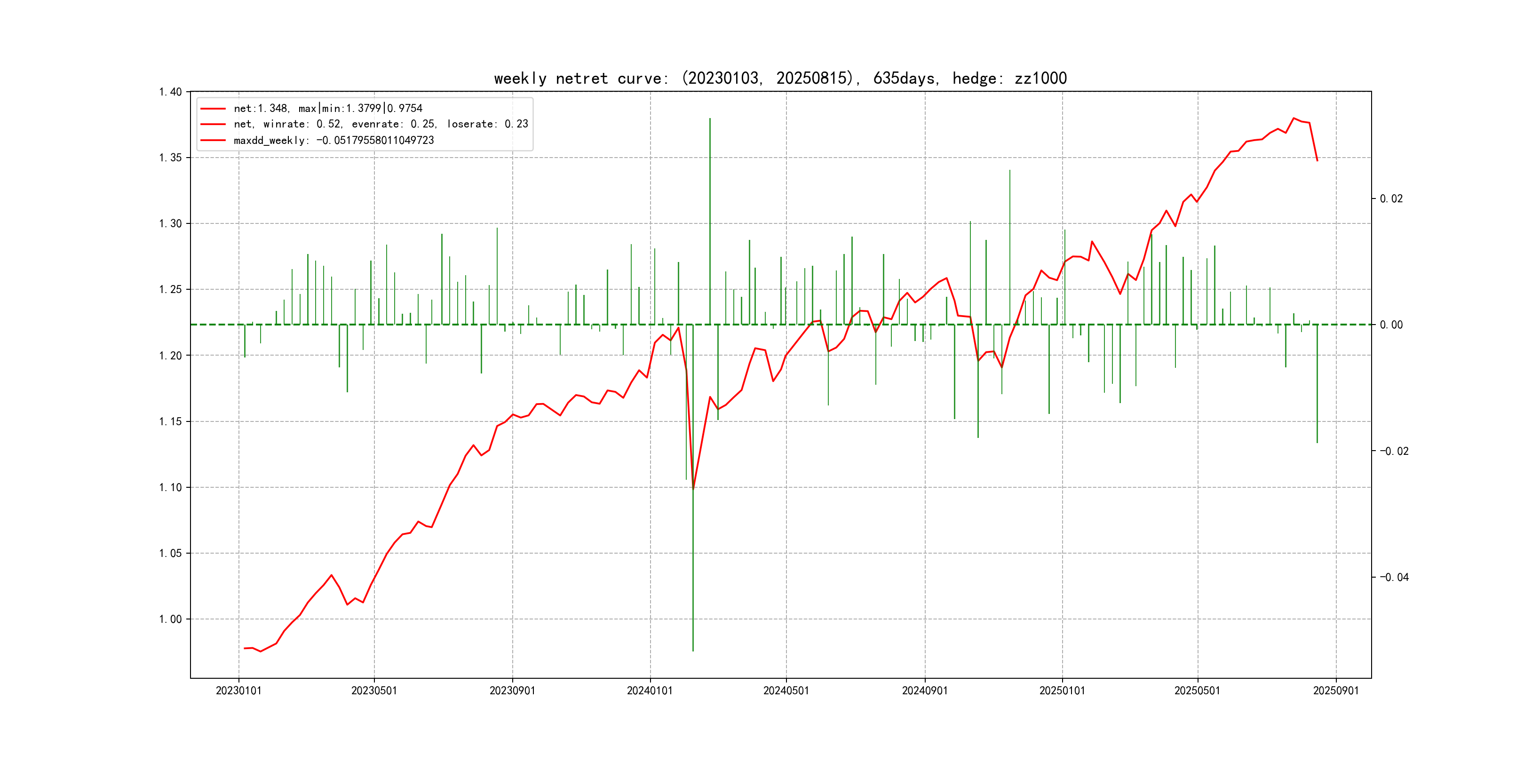Image resolution: width=1524 pixels, height=762 pixels.
Task: Select the 20240901 date tick label
Action: click(x=925, y=691)
